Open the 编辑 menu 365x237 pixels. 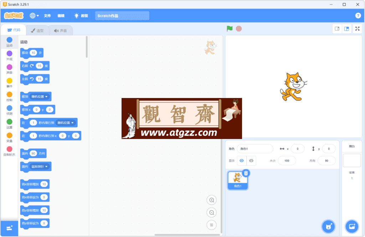point(61,16)
